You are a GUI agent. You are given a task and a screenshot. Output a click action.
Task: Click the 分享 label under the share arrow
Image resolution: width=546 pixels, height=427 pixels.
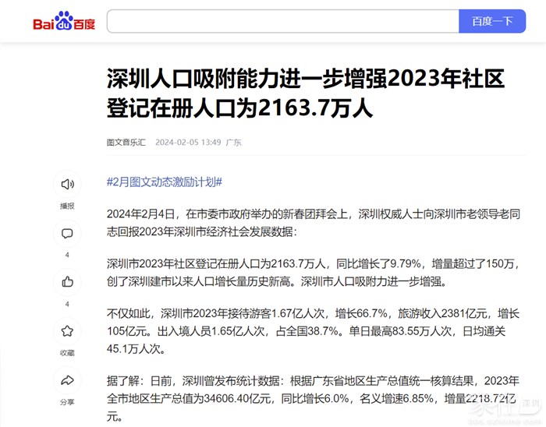click(x=67, y=402)
